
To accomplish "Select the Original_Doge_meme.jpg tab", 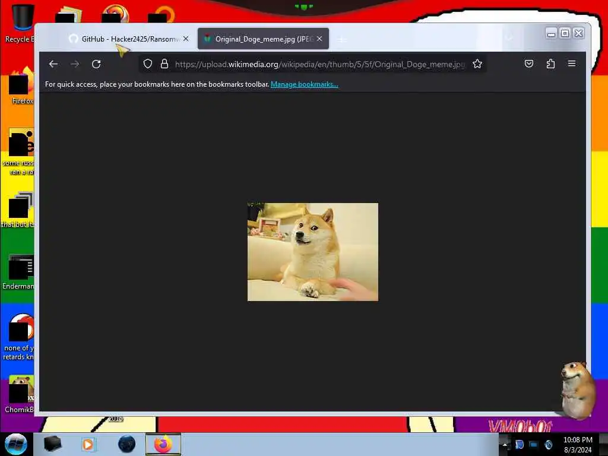I will click(x=263, y=39).
